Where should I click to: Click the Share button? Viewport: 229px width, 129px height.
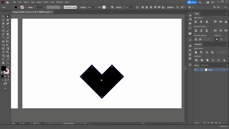coord(192,3)
